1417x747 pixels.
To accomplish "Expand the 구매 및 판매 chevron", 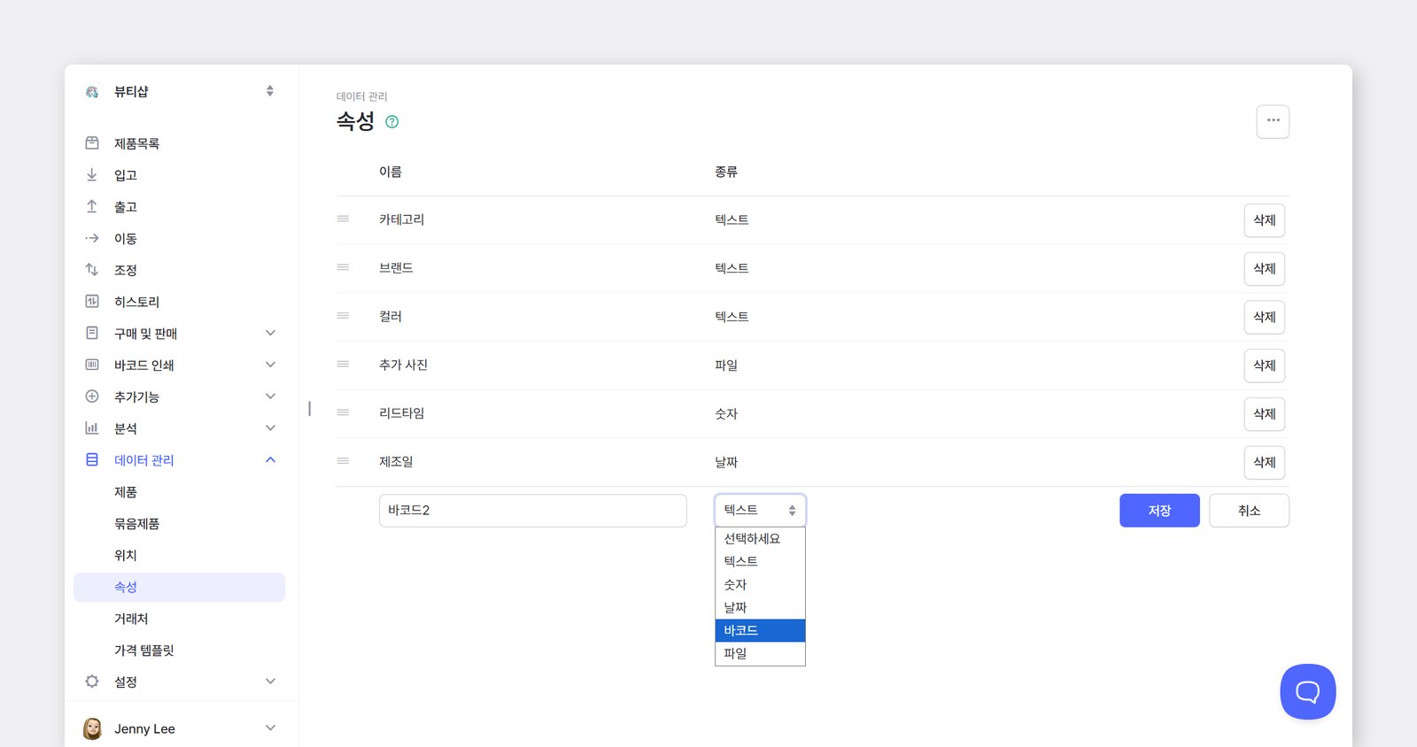I will tap(271, 333).
